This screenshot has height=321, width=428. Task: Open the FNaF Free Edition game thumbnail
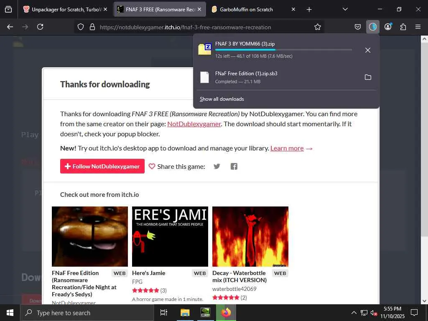coord(90,237)
